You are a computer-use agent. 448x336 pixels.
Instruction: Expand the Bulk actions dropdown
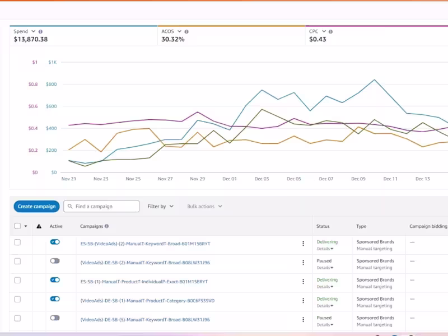point(204,207)
